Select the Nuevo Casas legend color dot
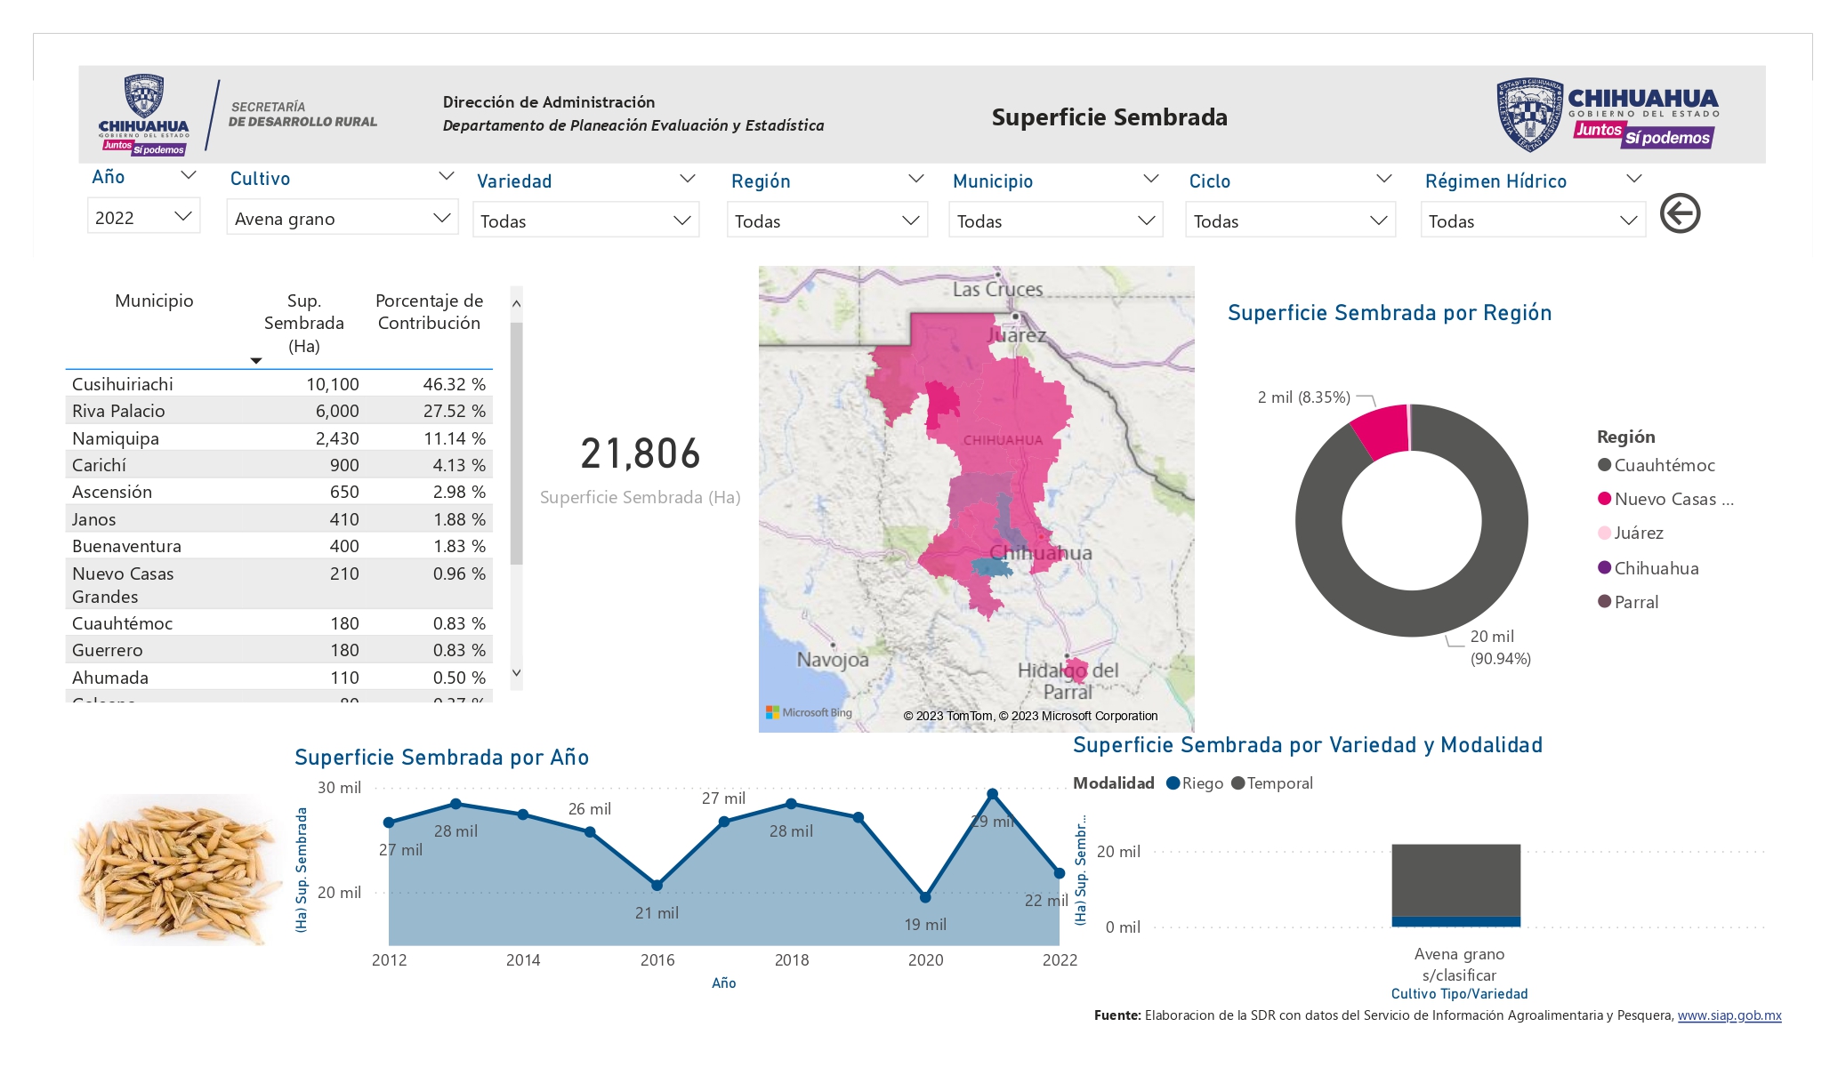Screen dimensions: 1846x1067 1604,499
